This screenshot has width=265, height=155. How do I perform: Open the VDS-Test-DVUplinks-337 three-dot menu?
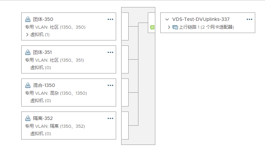249,20
